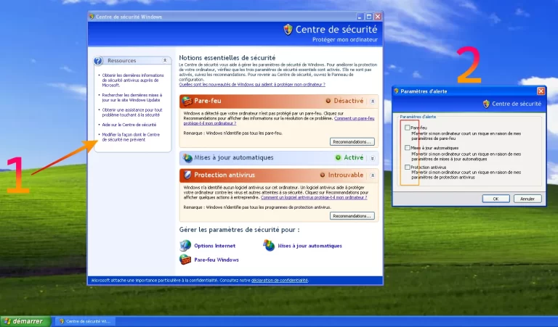558x327 pixels.
Task: Open Obtenir une assistance pour tout problème link
Action: point(132,112)
